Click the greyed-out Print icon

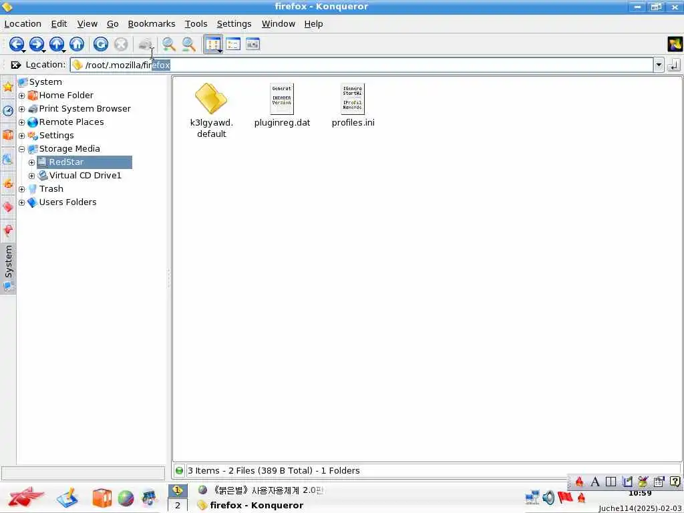(145, 44)
